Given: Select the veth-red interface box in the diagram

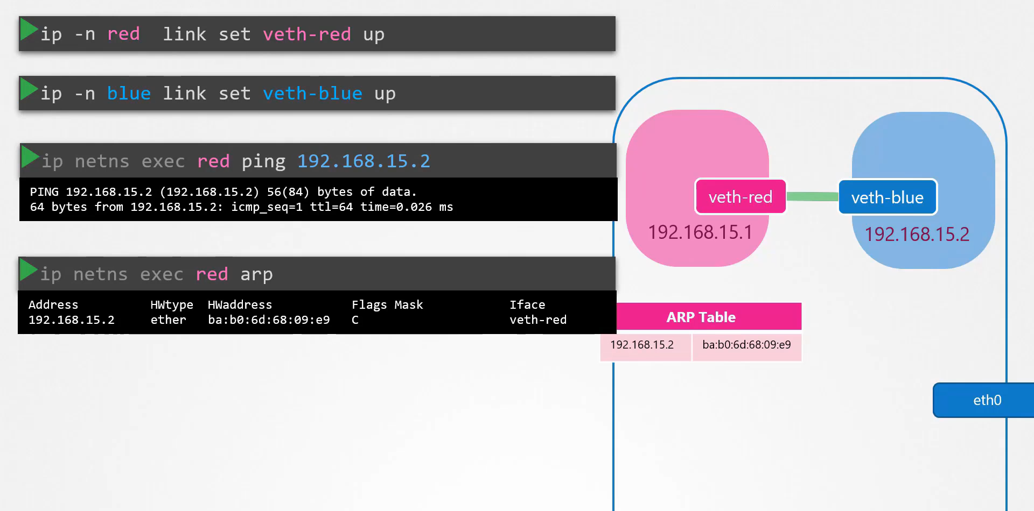Looking at the screenshot, I should pyautogui.click(x=740, y=197).
